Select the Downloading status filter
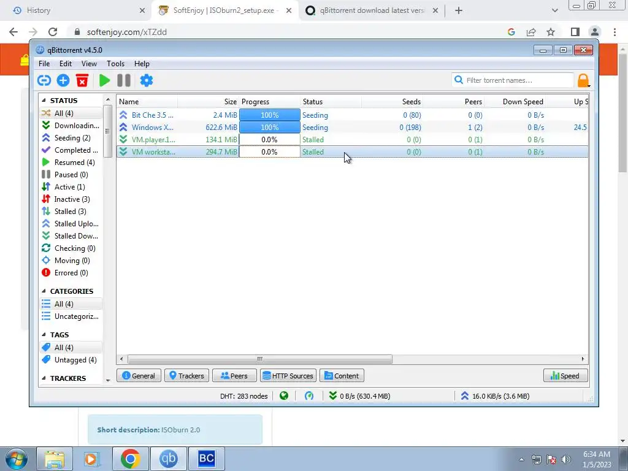 (71, 126)
